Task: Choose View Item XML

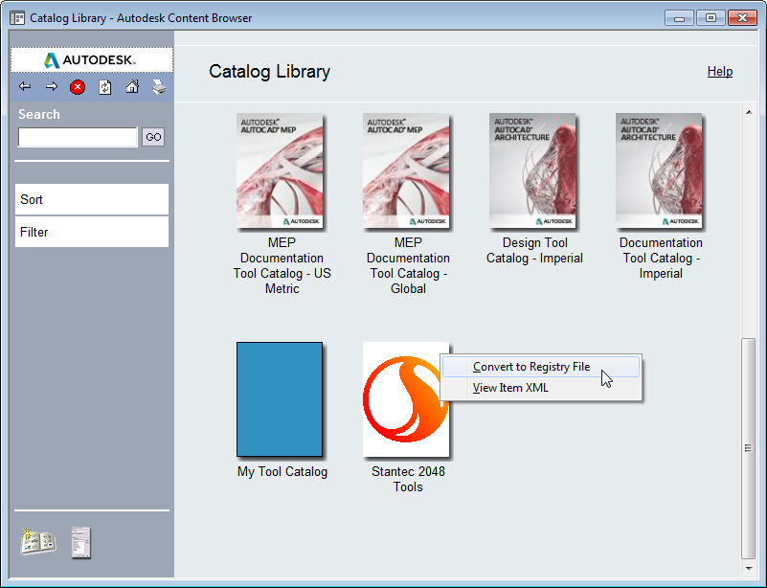Action: tap(541, 388)
